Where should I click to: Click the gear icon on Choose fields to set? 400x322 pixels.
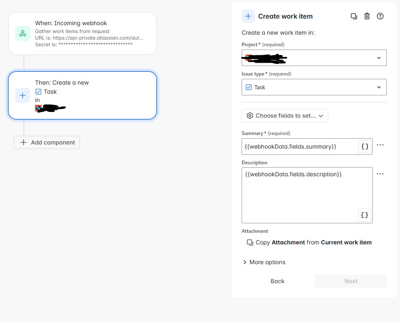click(x=250, y=116)
